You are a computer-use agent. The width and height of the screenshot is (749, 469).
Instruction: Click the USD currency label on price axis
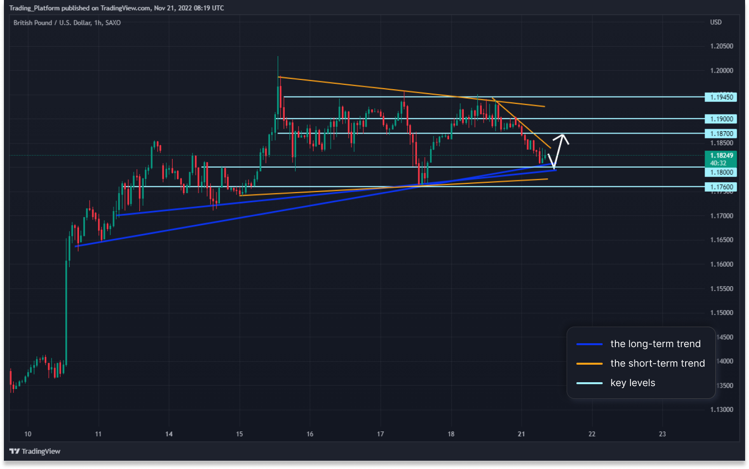click(x=716, y=22)
